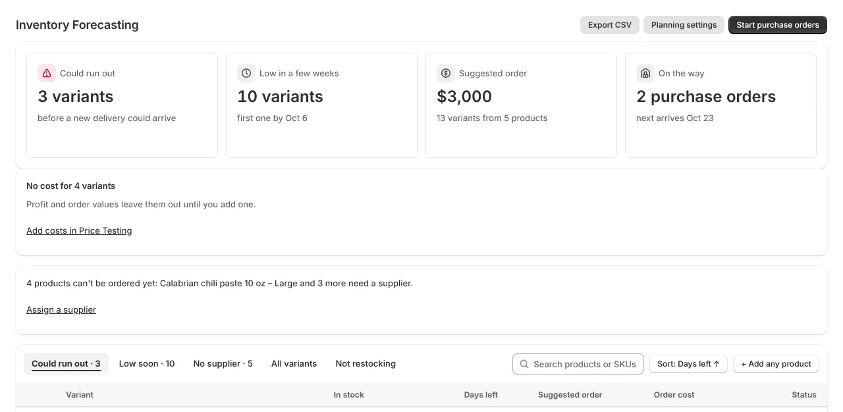Click the text '13 variants from 5 products'
The height and width of the screenshot is (412, 843).
click(x=492, y=118)
